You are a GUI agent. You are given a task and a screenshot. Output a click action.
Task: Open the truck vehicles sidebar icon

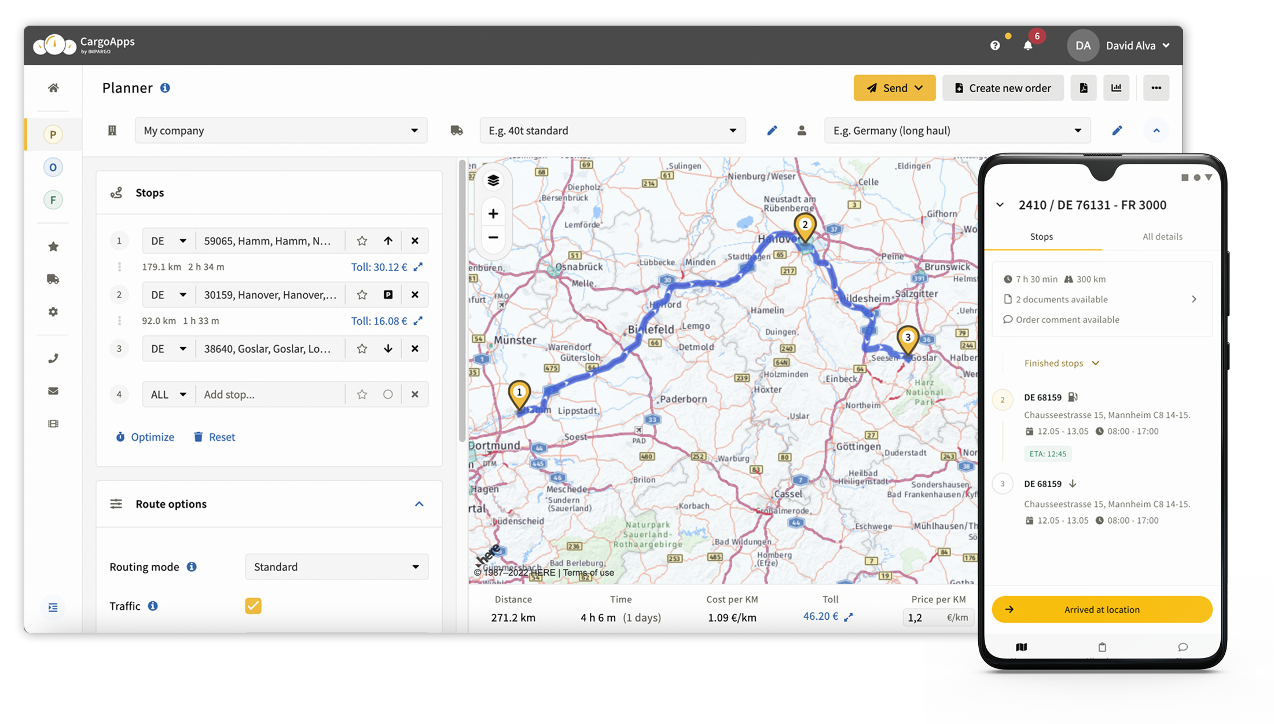(53, 279)
